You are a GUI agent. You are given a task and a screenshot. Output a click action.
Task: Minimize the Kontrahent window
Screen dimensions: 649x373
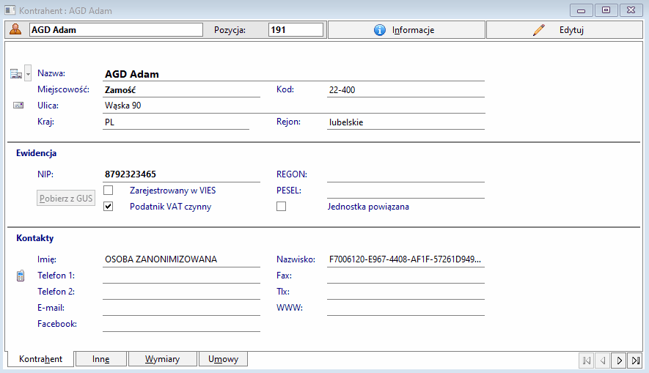click(581, 10)
